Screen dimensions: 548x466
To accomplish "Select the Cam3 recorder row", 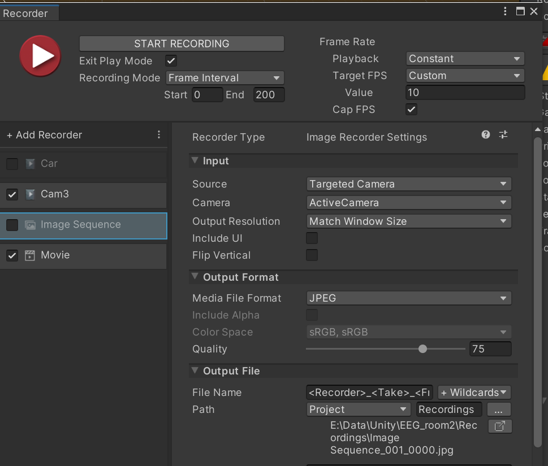I will (83, 194).
